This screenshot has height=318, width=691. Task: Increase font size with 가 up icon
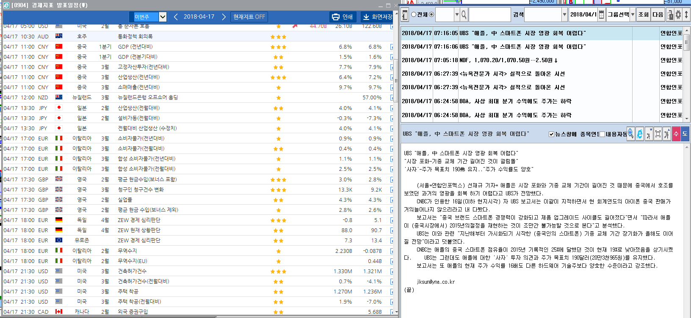click(x=667, y=134)
